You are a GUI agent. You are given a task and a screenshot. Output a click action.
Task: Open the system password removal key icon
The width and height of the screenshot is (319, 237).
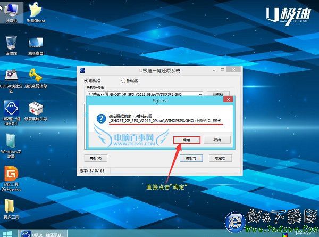tap(36, 78)
